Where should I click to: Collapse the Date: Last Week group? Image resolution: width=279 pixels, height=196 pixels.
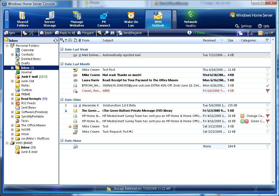point(61,49)
